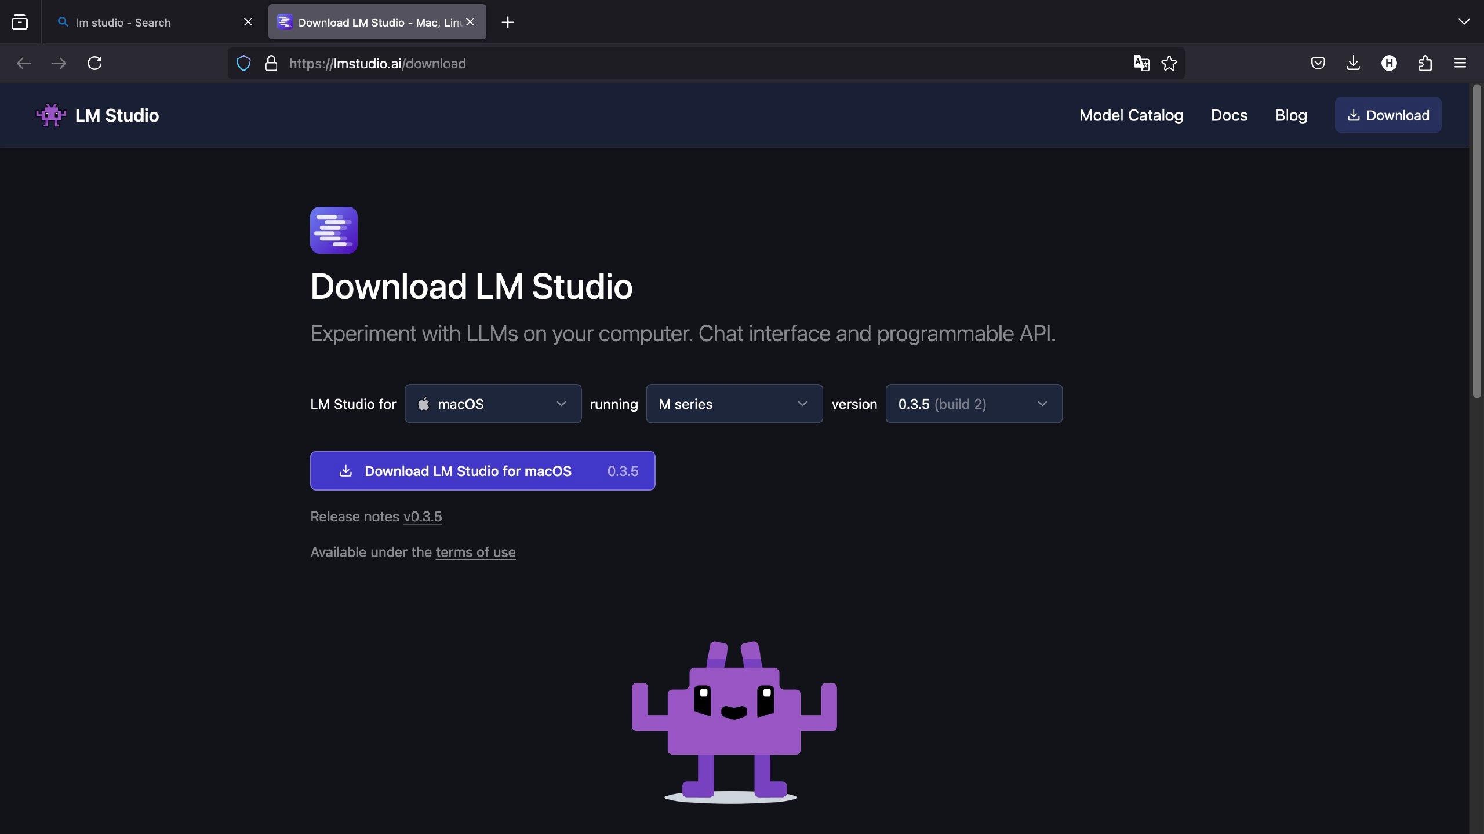This screenshot has height=834, width=1484.
Task: Open the terms of use link
Action: 475,552
